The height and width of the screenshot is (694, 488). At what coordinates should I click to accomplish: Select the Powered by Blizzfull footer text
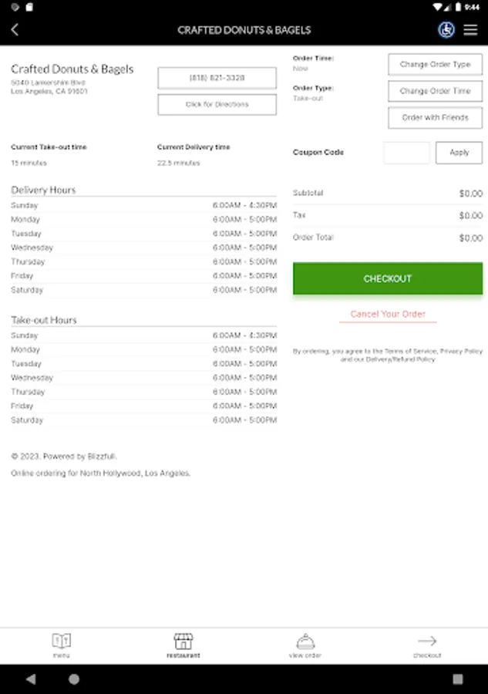(x=64, y=456)
